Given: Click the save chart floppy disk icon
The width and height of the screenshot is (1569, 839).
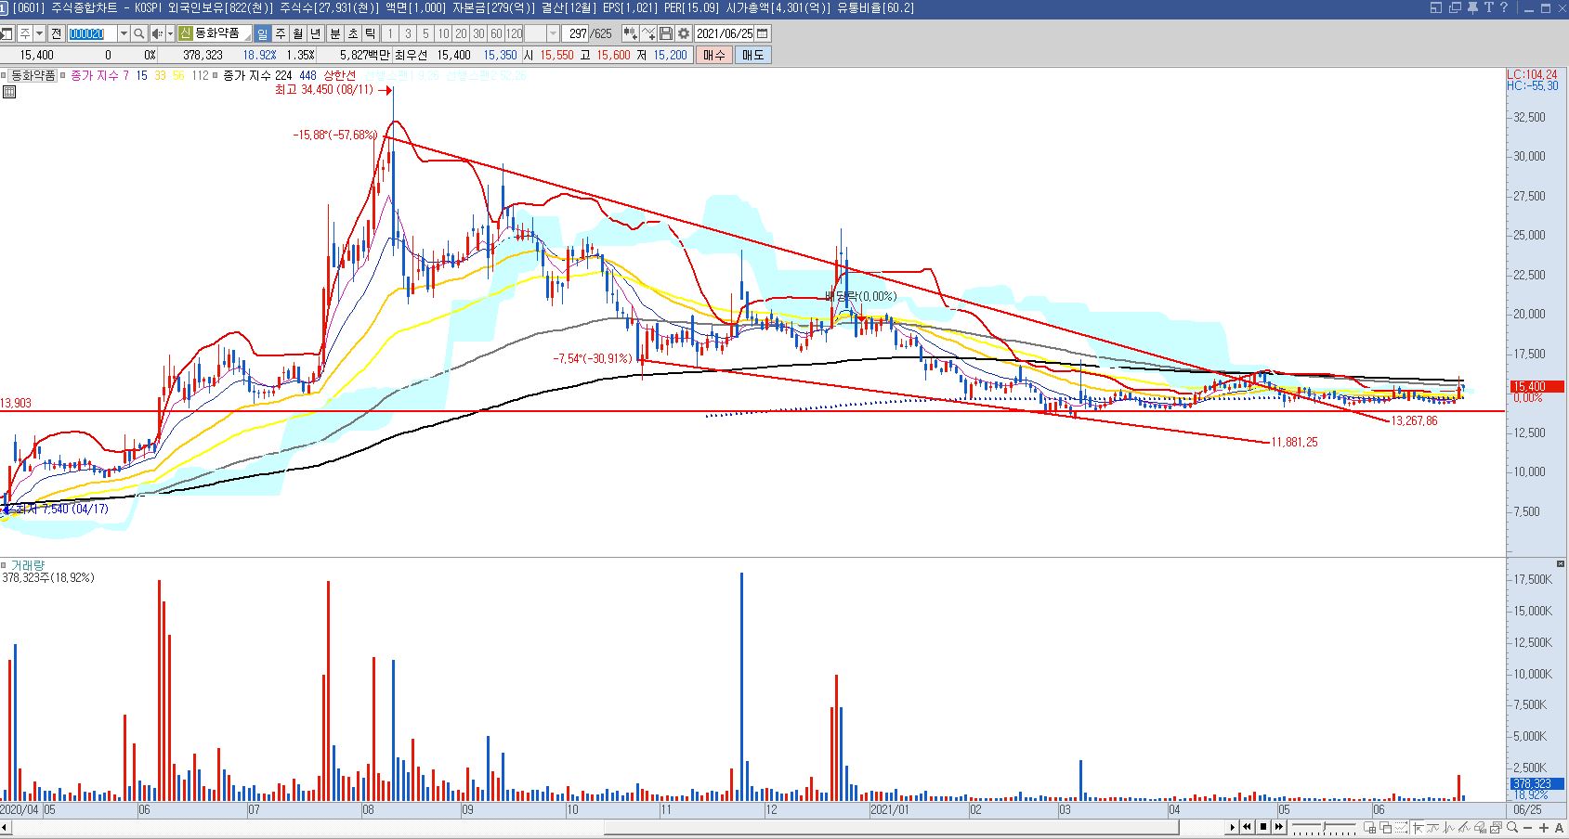Looking at the screenshot, I should click(666, 33).
